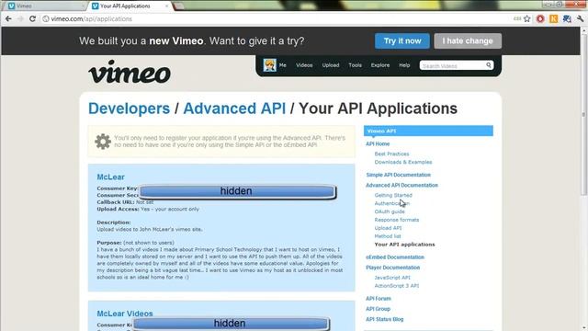Screen dimensions: 588x331
Task: Open Simple API Documentation link
Action: [398, 175]
